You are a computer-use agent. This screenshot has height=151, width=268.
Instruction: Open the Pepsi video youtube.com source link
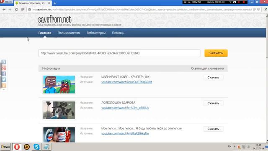click(x=125, y=133)
